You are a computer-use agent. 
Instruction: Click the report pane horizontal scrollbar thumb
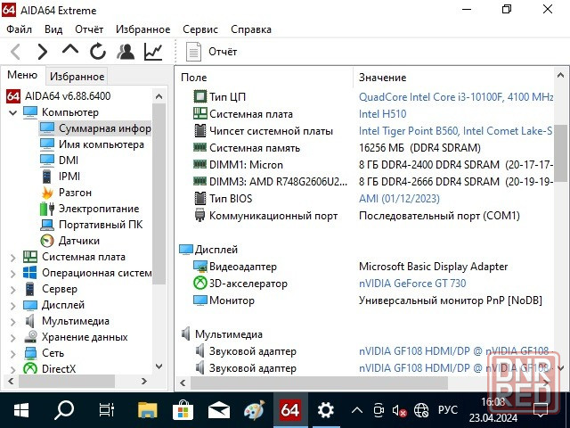[319, 383]
